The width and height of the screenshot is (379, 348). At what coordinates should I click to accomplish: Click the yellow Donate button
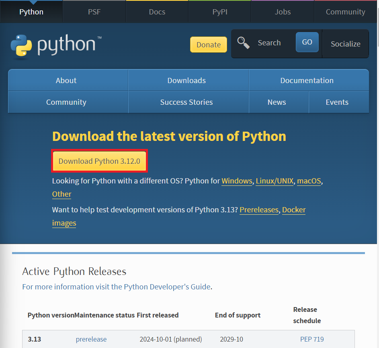click(209, 45)
